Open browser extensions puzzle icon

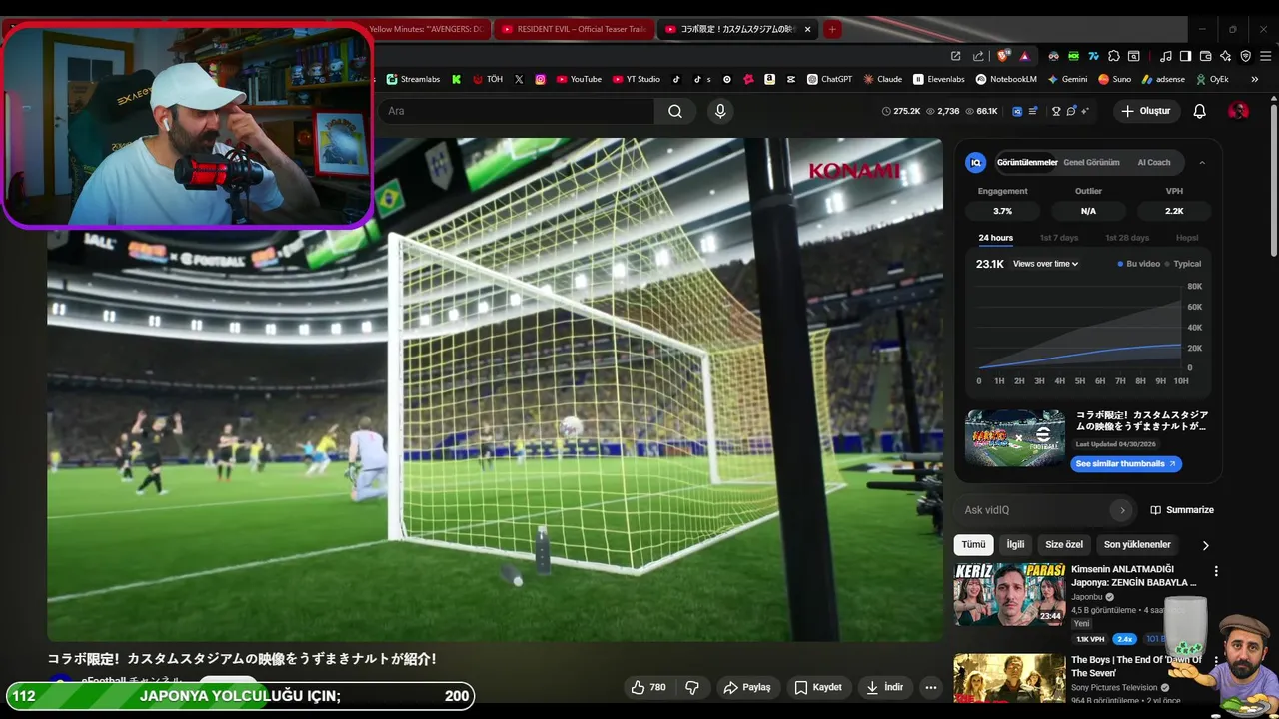point(1114,56)
